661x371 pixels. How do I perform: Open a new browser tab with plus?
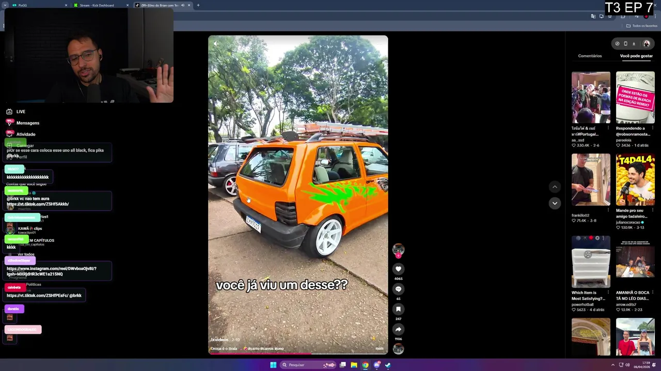[198, 5]
